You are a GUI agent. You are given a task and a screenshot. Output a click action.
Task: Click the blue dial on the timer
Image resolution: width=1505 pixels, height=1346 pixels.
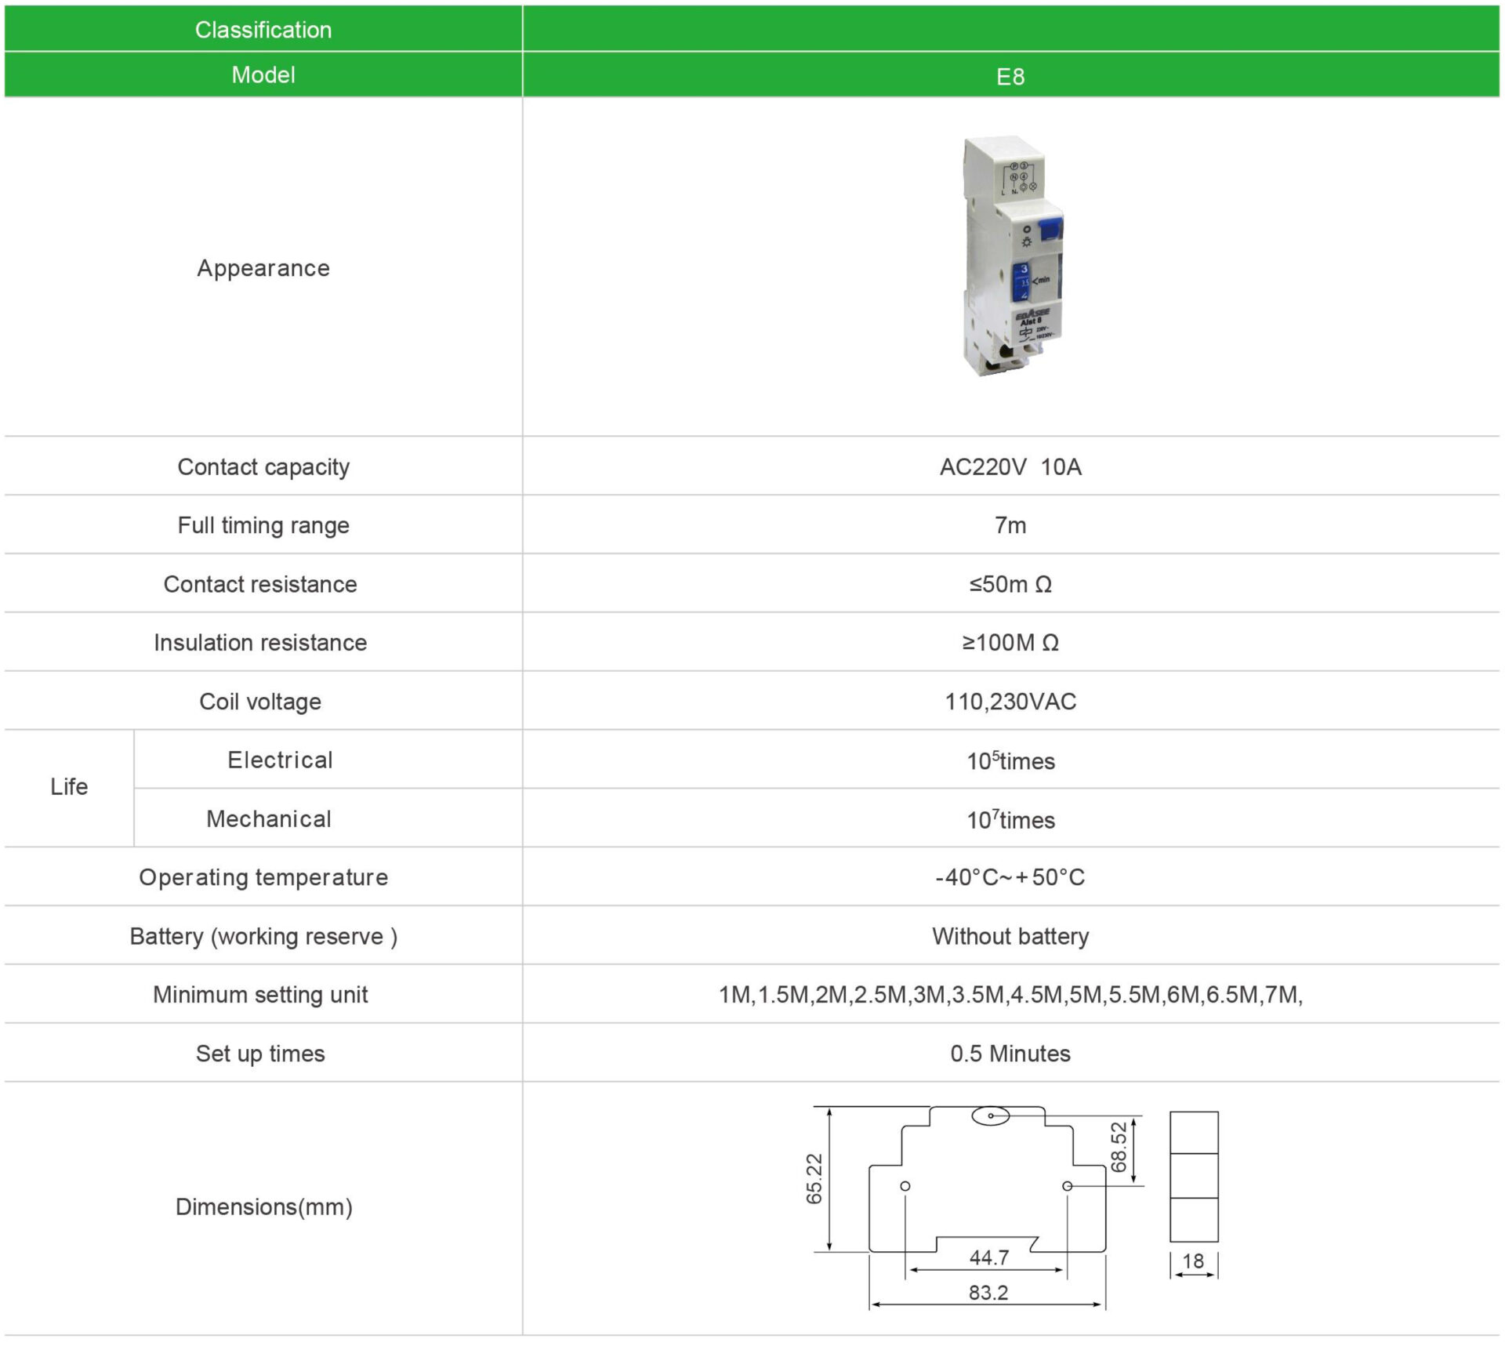pyautogui.click(x=1022, y=281)
